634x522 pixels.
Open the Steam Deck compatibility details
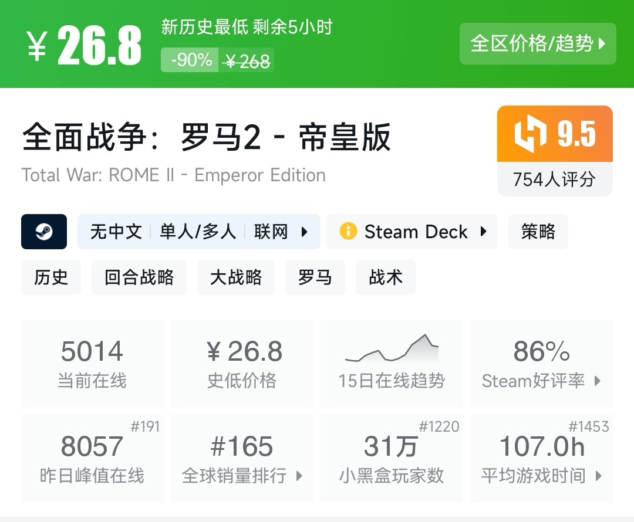[x=412, y=232]
